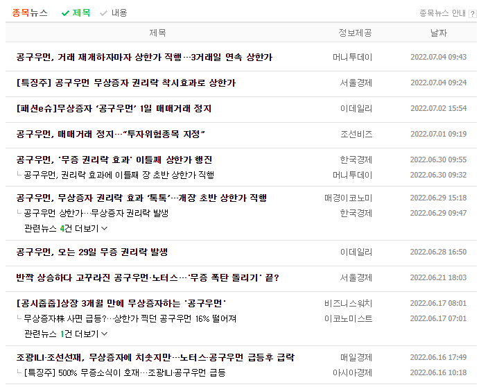
Task: Open sub-article 공구우먼, 권리락 효과에 이틀째 장 초반 상한가 직행
Action: (x=119, y=175)
